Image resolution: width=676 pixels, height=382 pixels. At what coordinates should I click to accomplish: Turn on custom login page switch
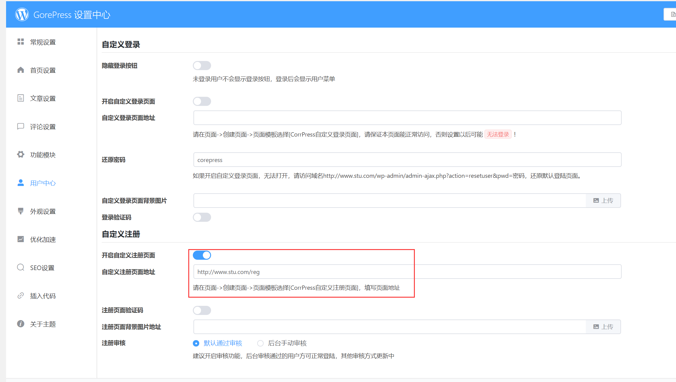[202, 101]
